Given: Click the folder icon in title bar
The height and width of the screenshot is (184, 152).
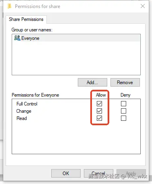Looking at the screenshot, I should click(x=9, y=6).
